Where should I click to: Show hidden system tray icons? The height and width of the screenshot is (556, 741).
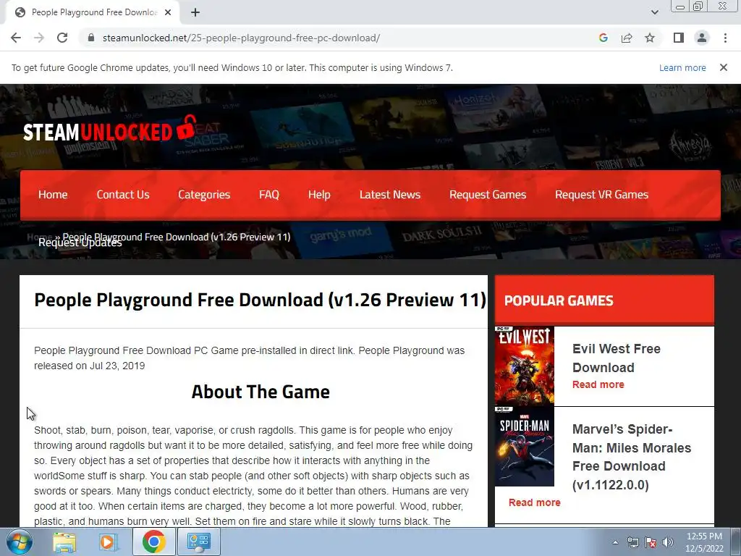[615, 542]
